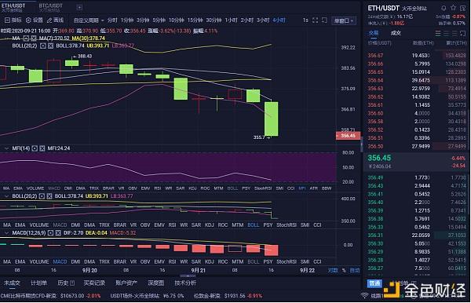This screenshot has width=471, height=303.
Task: Switch MFI panel to ATR indicator
Action: click(313, 188)
